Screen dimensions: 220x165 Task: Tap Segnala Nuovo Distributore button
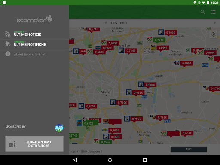(x=34, y=144)
